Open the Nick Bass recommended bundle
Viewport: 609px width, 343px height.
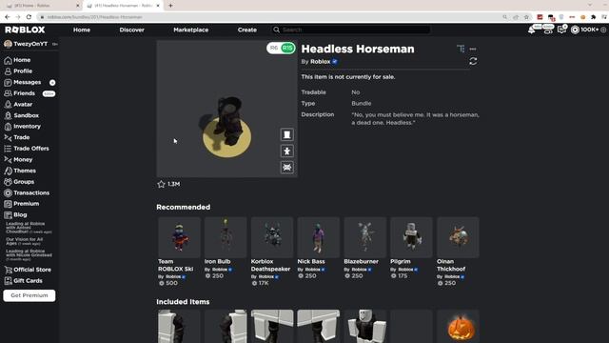coord(319,248)
